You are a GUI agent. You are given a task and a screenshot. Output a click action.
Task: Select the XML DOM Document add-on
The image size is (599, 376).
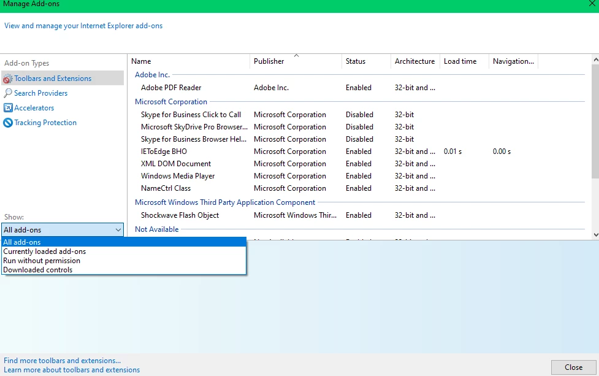(359, 164)
